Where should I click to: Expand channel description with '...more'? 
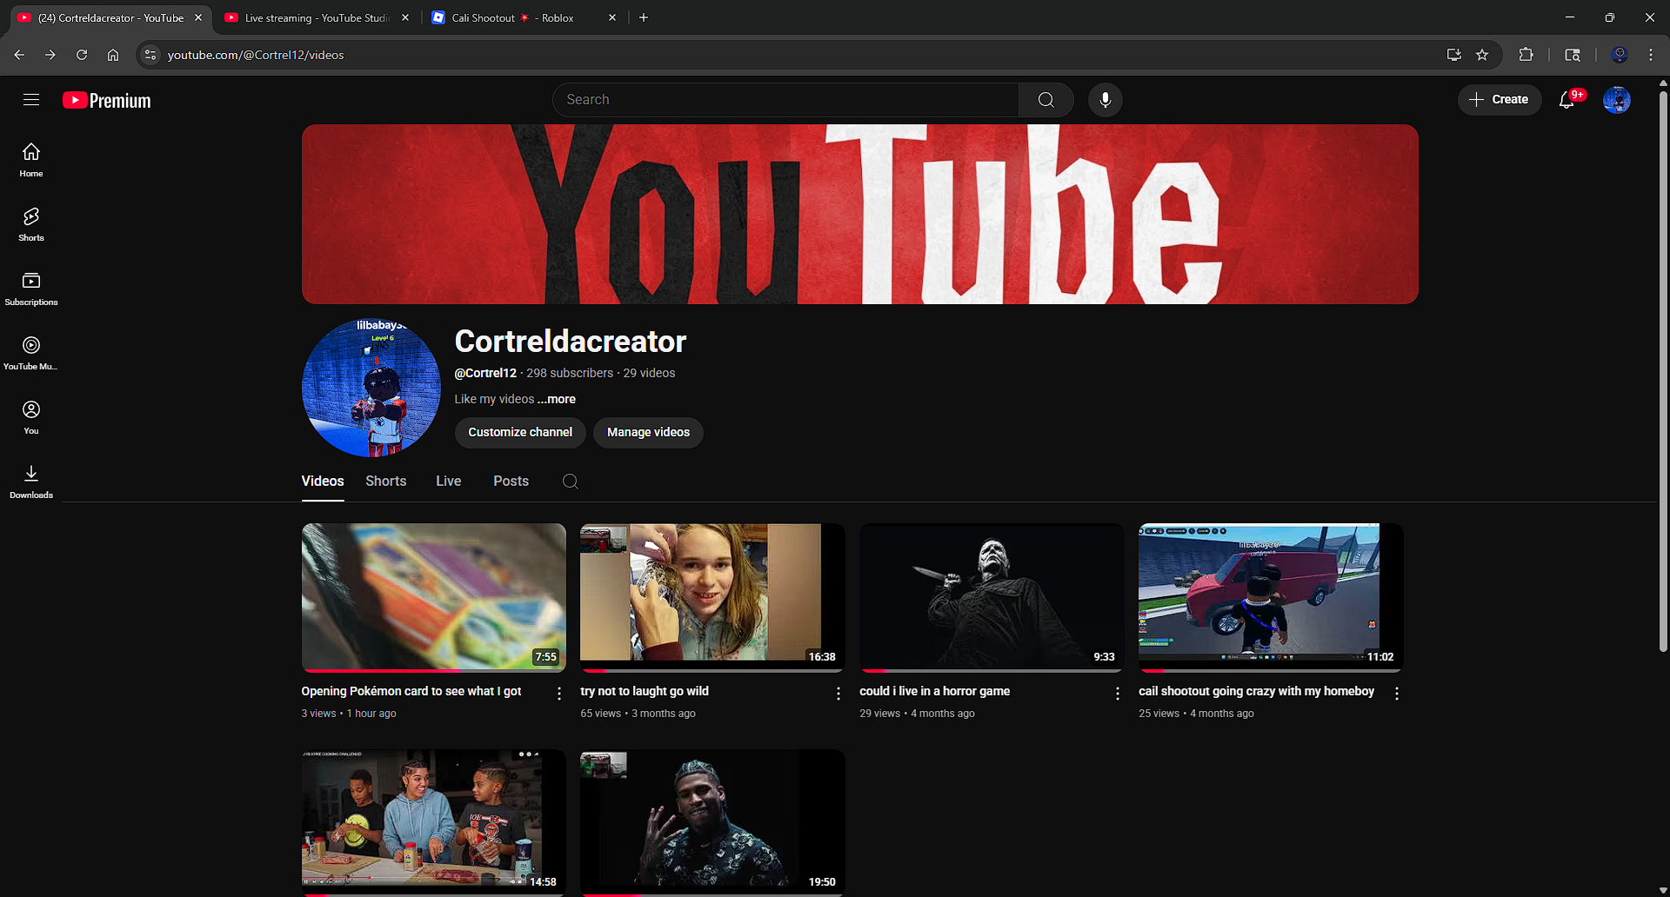[557, 399]
